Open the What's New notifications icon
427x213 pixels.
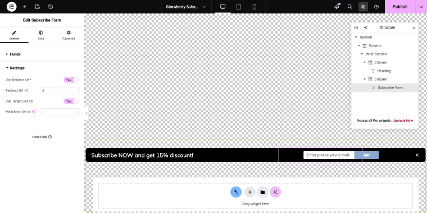point(337,7)
